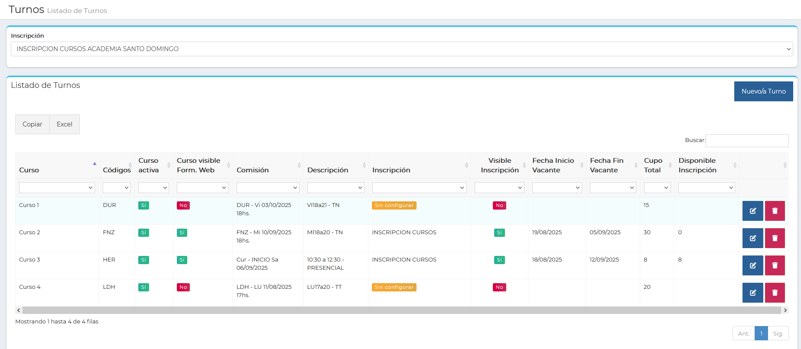Edit the Curso 3 row

(x=753, y=265)
